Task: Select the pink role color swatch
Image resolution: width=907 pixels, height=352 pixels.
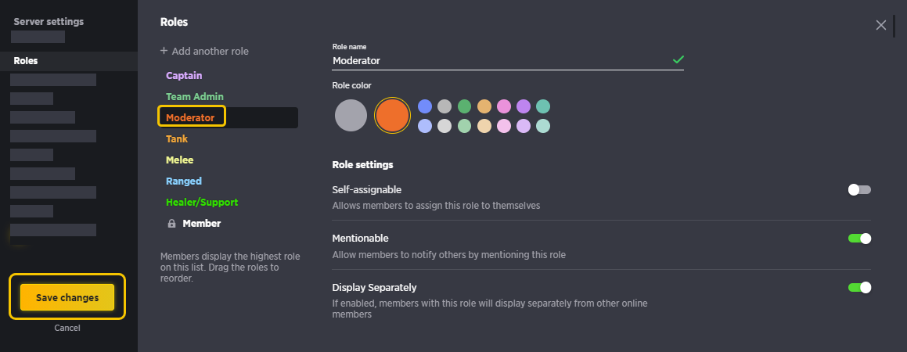Action: coord(504,106)
